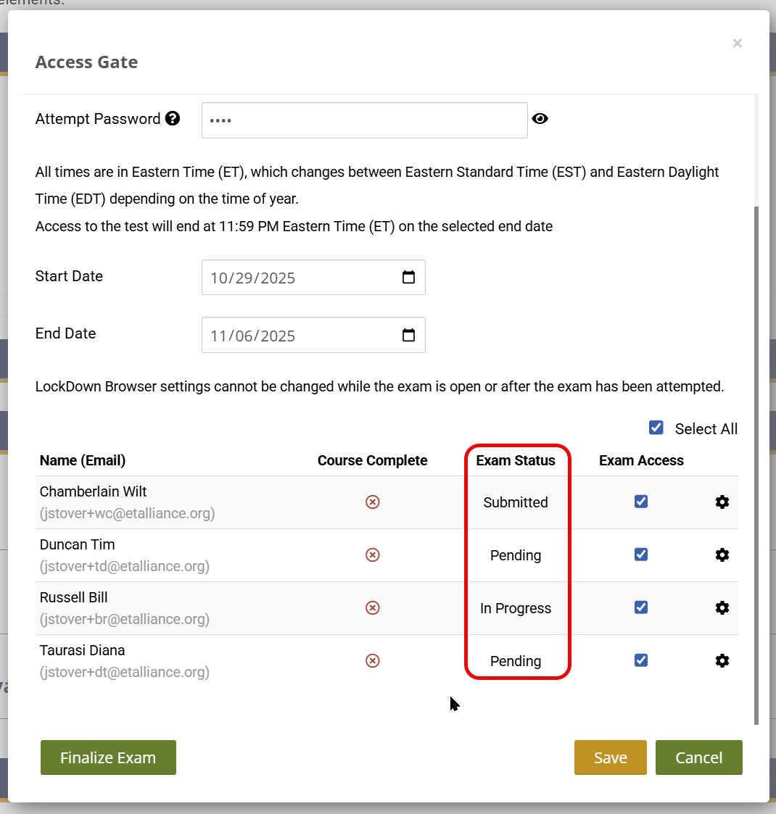776x814 pixels.
Task: Click Course Complete status icon for Taurasi Diana
Action: point(372,661)
